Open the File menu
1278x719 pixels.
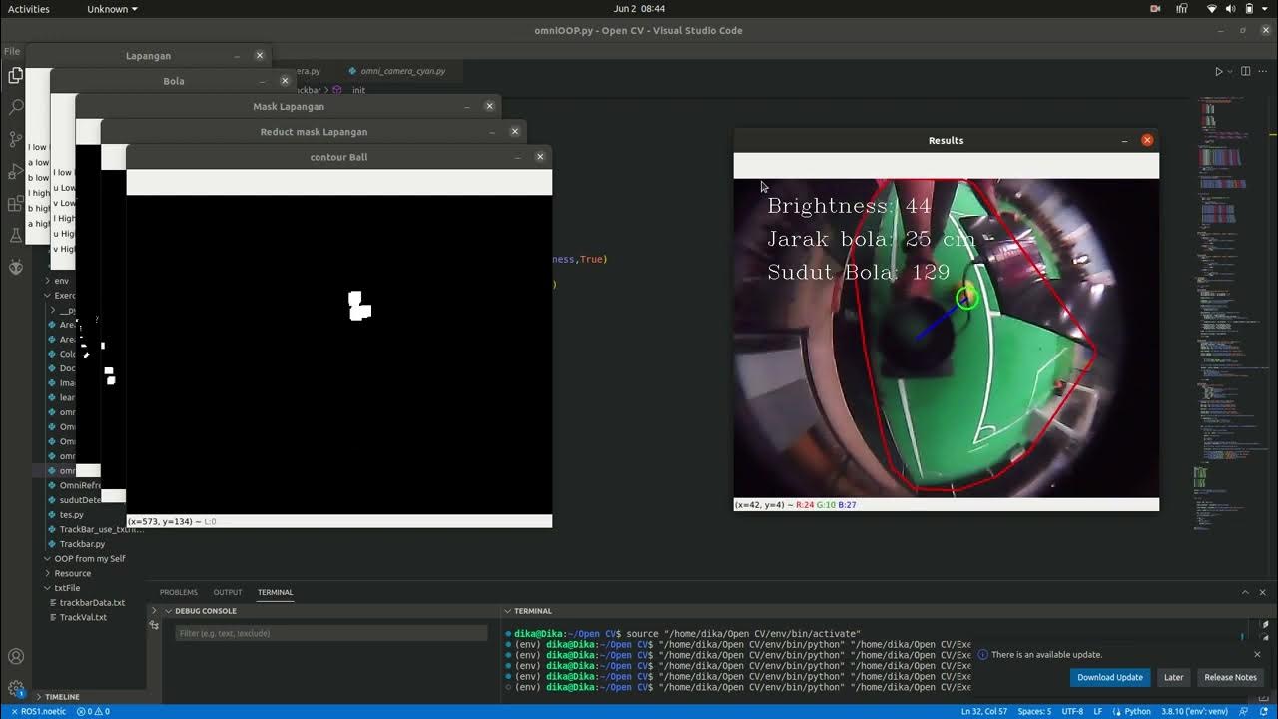coord(12,51)
